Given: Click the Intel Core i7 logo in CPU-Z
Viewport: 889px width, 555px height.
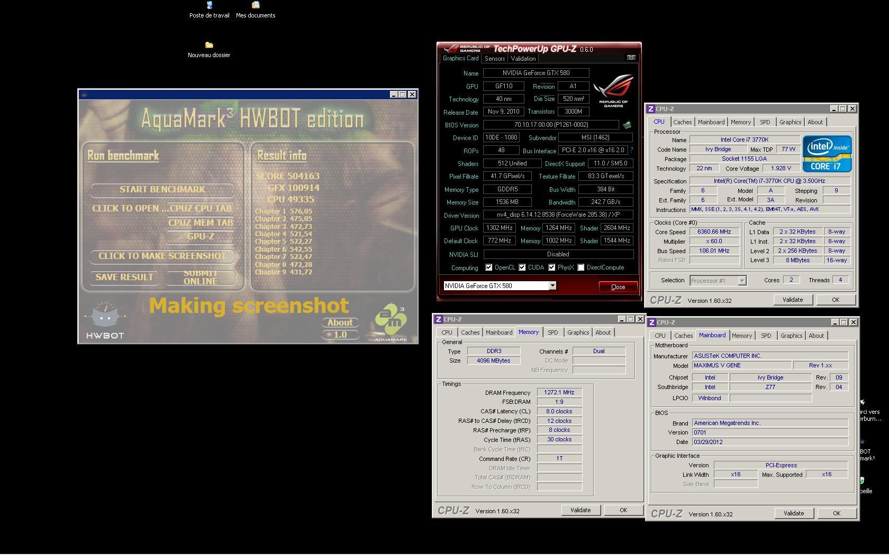Looking at the screenshot, I should [827, 154].
